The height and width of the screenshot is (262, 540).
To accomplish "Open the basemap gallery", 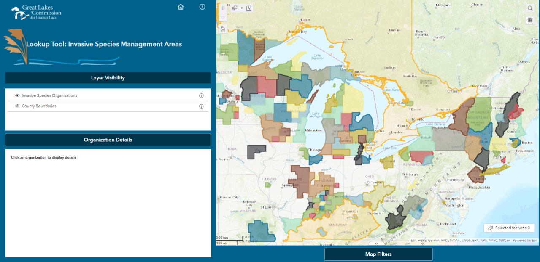I will coord(530,20).
